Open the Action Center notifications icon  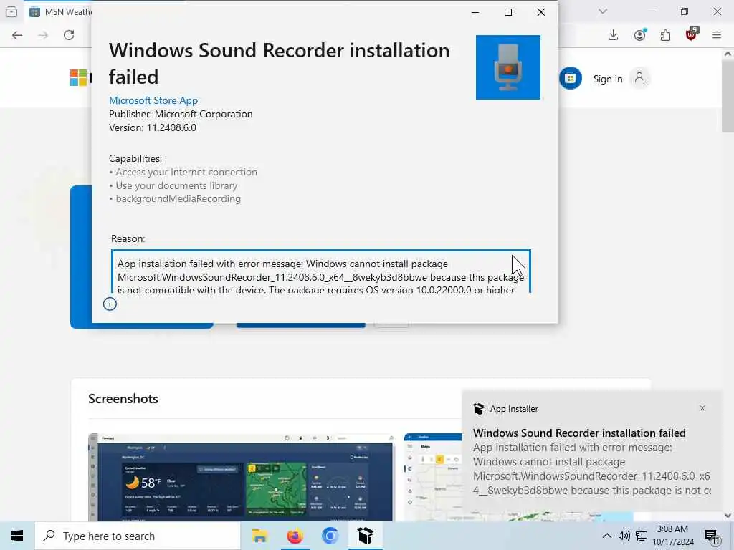click(712, 536)
